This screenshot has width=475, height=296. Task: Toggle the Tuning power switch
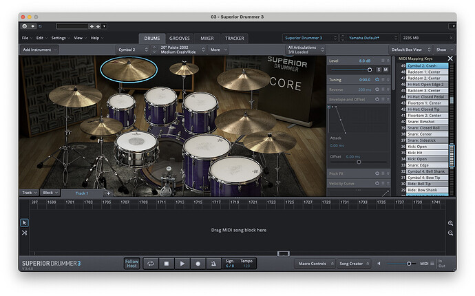pos(377,80)
